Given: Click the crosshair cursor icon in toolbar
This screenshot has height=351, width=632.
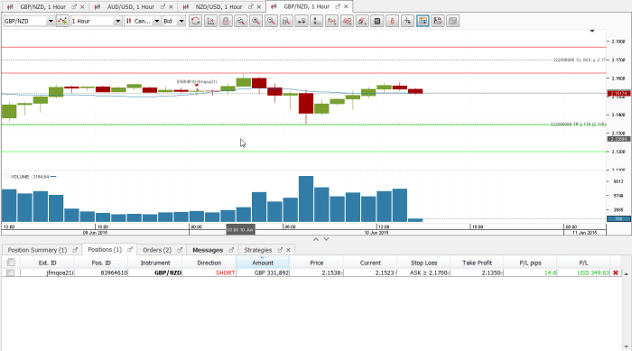Looking at the screenshot, I should point(407,21).
